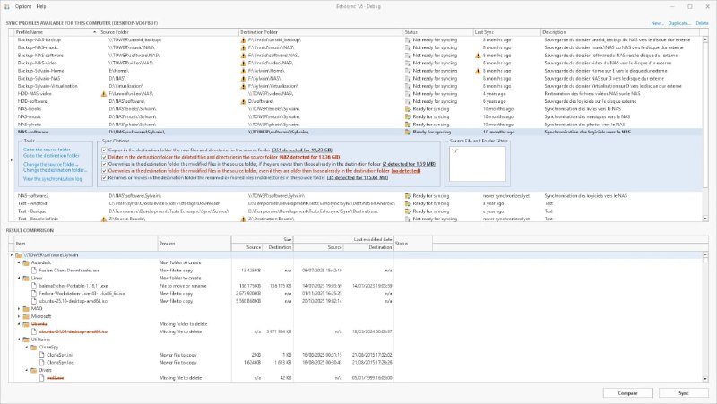
Task: Click the Duplicate... profile link
Action: pos(679,23)
